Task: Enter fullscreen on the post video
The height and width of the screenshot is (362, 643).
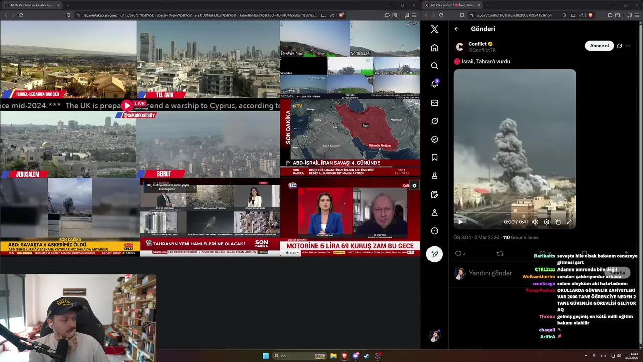Action: pos(569,222)
